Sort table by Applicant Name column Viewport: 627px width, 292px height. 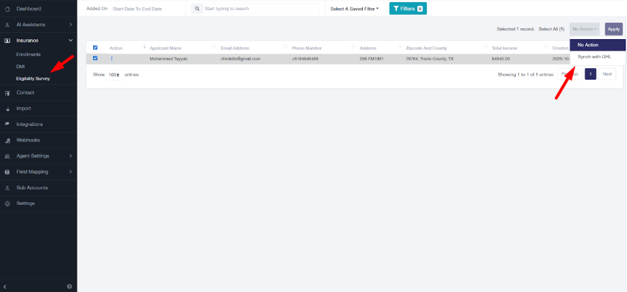click(x=166, y=48)
